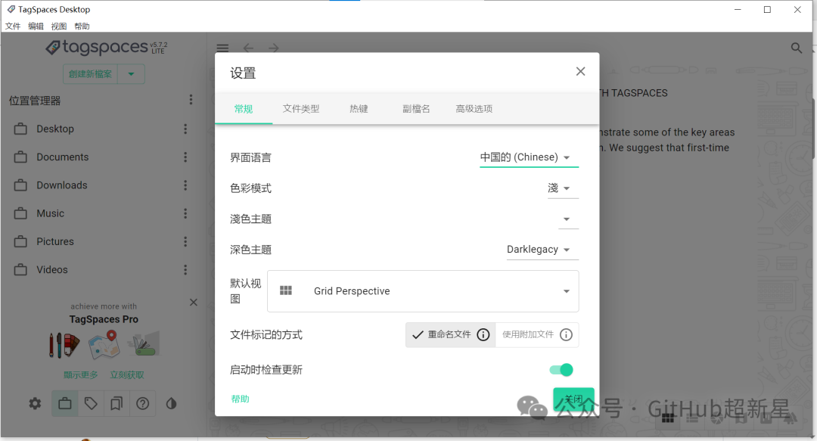Click the 顯示更多 link

pos(81,374)
